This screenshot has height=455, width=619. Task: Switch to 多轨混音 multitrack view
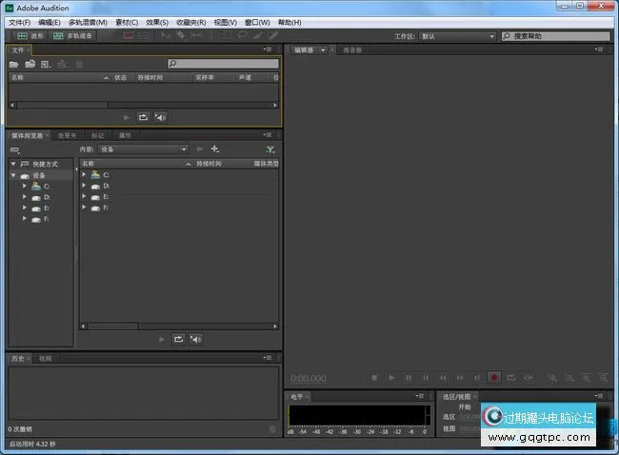click(79, 36)
